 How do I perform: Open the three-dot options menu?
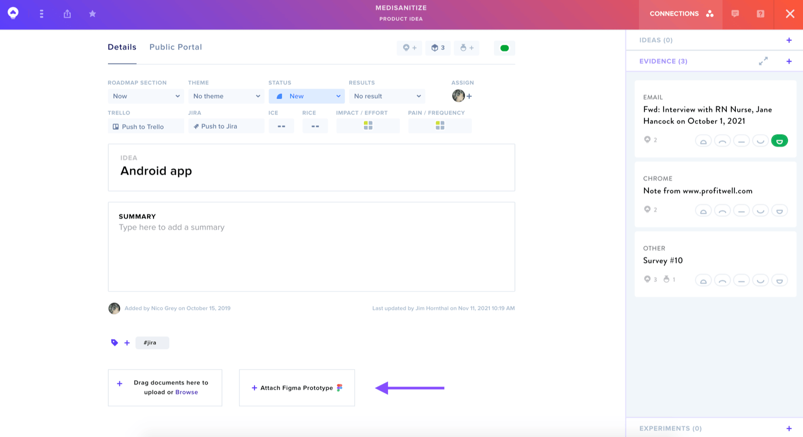click(x=42, y=14)
